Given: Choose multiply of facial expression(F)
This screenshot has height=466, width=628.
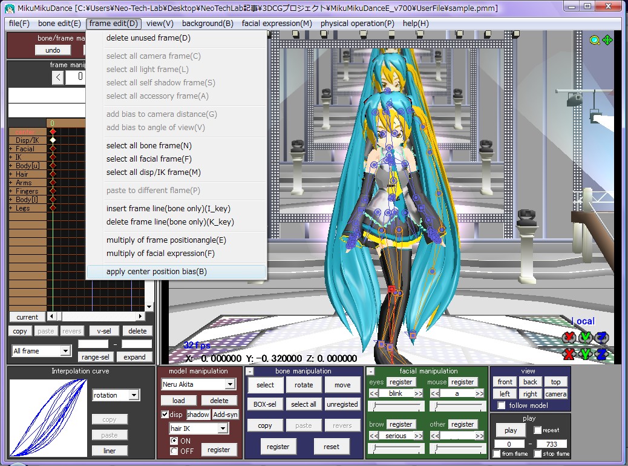Looking at the screenshot, I should (176, 253).
